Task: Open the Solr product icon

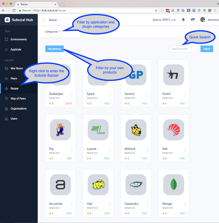Action: pyautogui.click(x=174, y=130)
